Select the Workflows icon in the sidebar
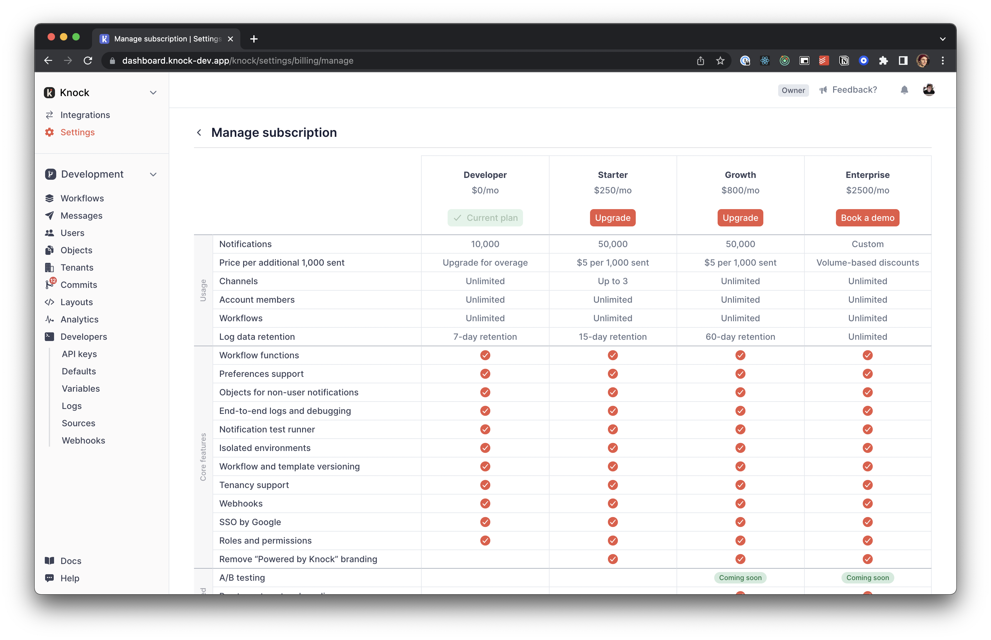Viewport: 991px width, 640px height. [x=49, y=198]
